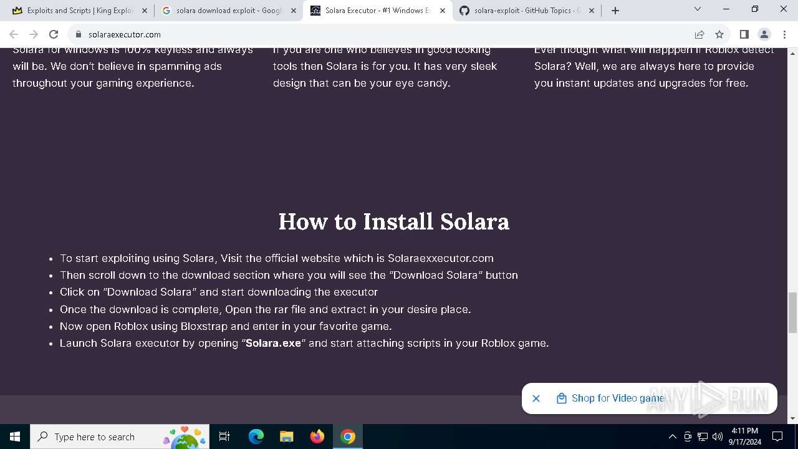Close the Solara Executor tab
The image size is (798, 449).
point(443,11)
